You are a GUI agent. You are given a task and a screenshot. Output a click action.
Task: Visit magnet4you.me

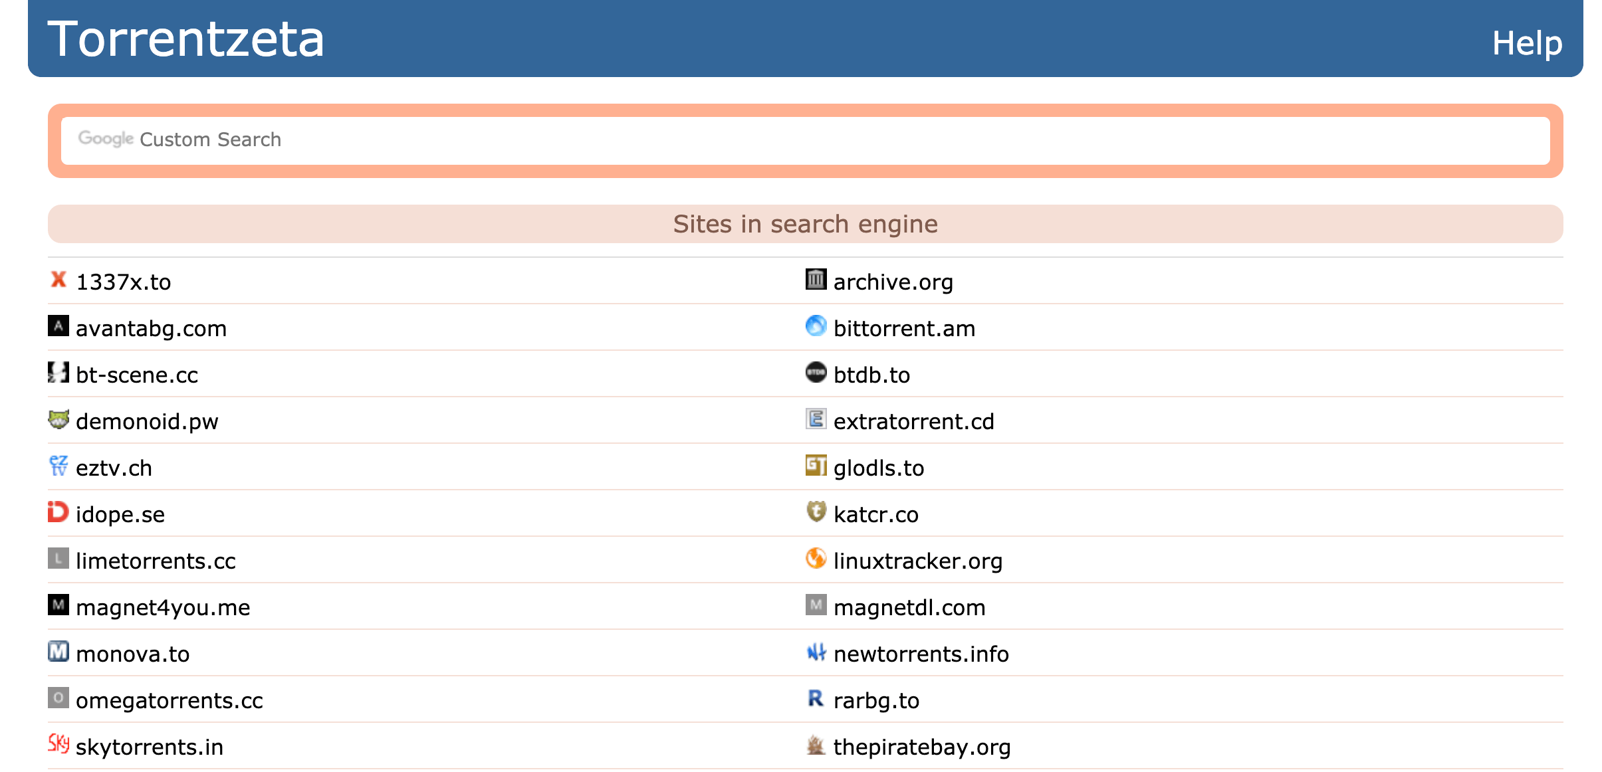(163, 608)
